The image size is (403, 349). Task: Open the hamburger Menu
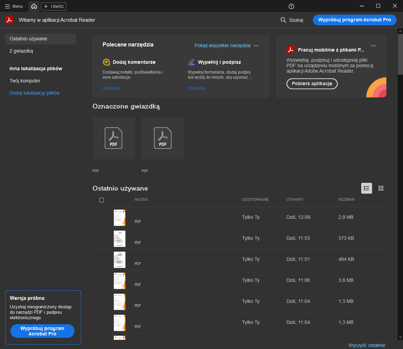14,6
